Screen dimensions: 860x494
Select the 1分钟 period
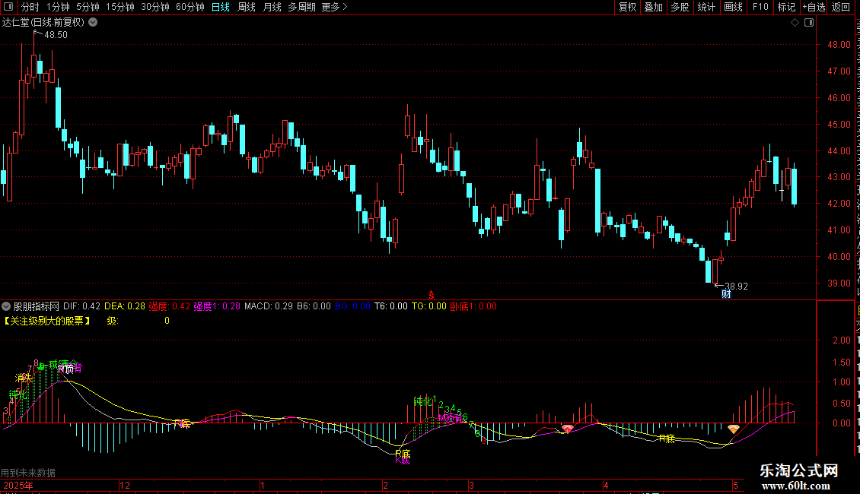coord(58,7)
